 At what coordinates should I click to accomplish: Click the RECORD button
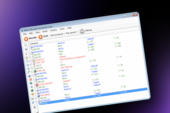click(30, 38)
